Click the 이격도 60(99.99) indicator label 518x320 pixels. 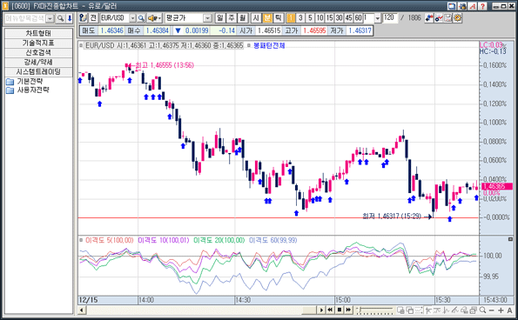pyautogui.click(x=272, y=240)
